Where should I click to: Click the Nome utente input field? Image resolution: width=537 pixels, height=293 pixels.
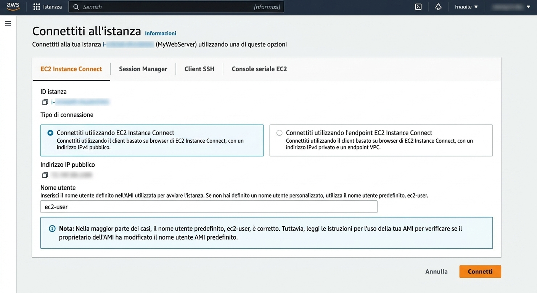click(x=209, y=207)
